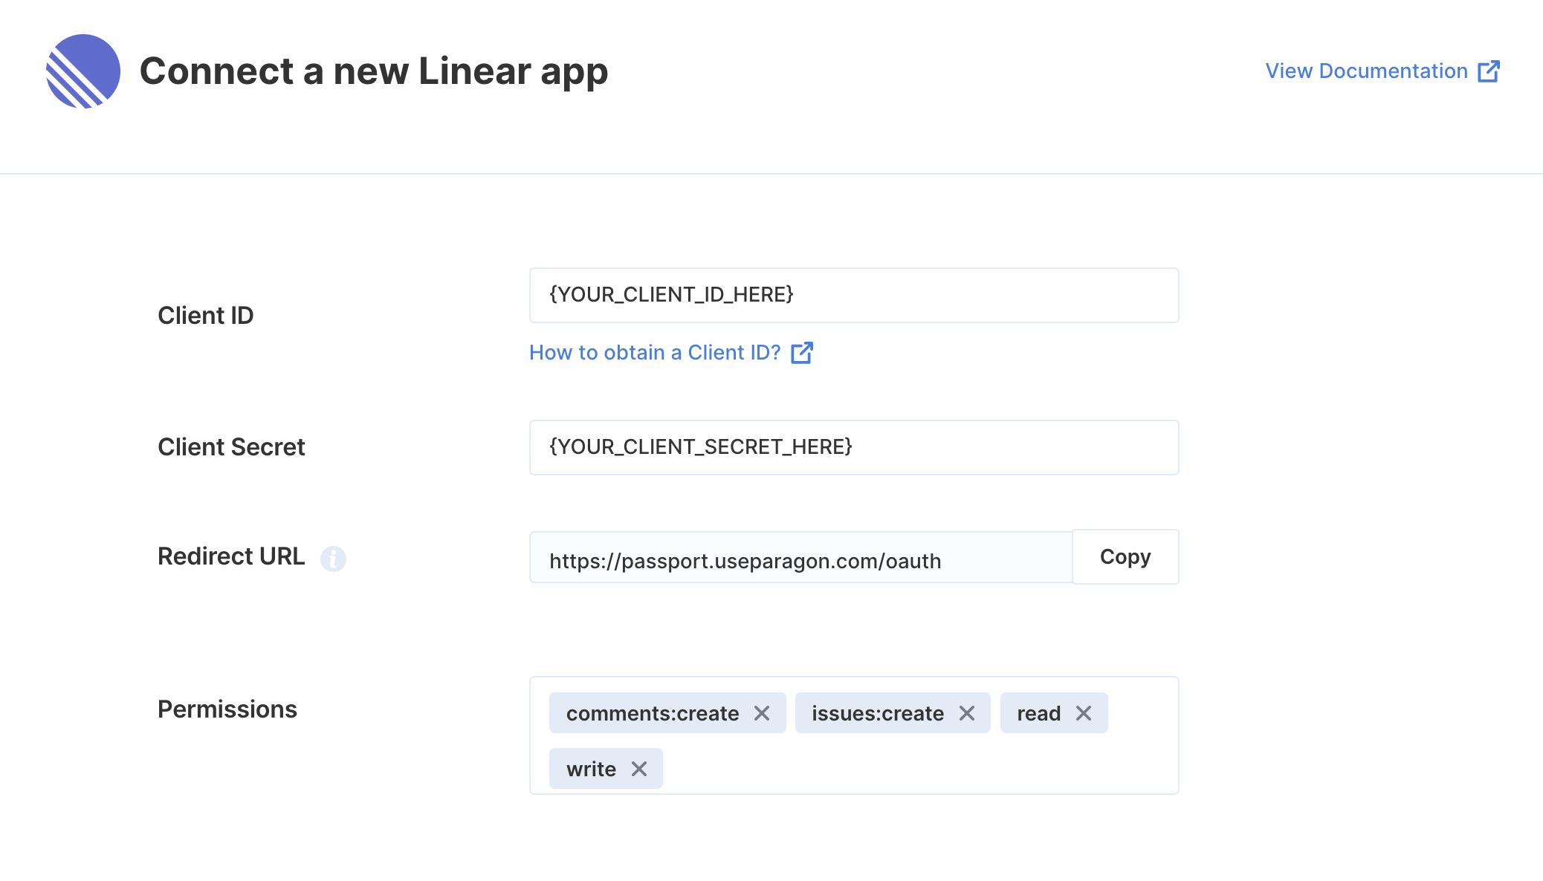Image resolution: width=1543 pixels, height=881 pixels.
Task: Remove the write permission tag
Action: [x=639, y=769]
